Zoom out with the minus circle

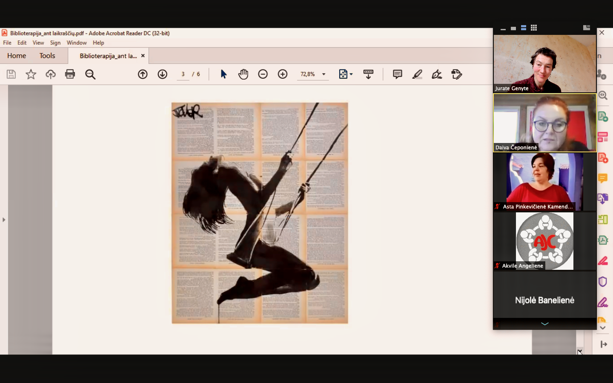pyautogui.click(x=263, y=74)
